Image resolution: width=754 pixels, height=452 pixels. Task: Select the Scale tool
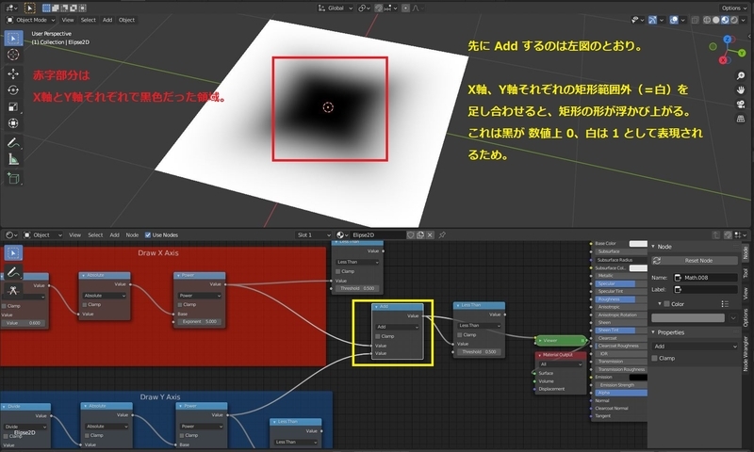point(13,106)
